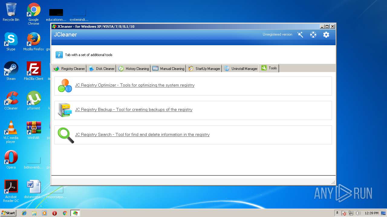Select the bidnovemb desktop file icon
The width and height of the screenshot is (387, 217).
pos(34,162)
